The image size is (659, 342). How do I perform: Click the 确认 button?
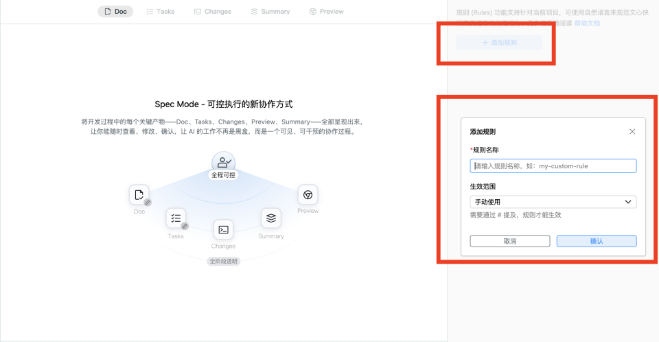597,241
